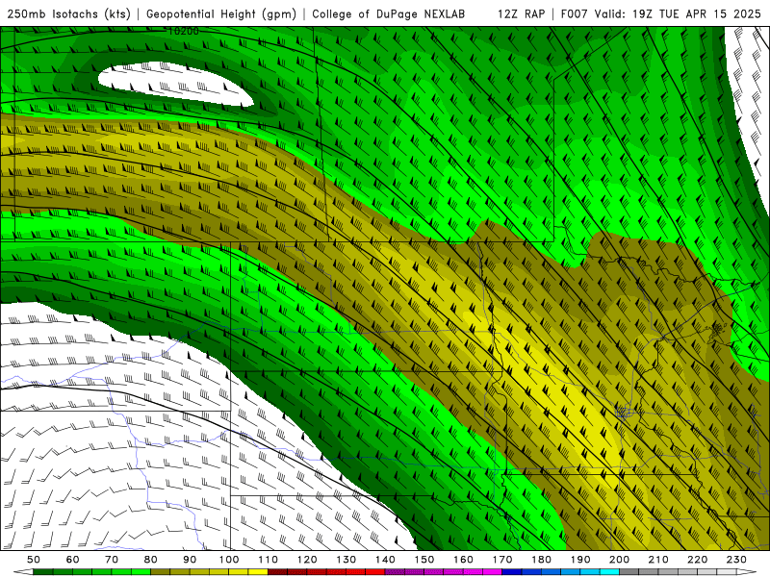Click the 110 value on color scale
Viewport: 770px width, 577px height.
268,560
